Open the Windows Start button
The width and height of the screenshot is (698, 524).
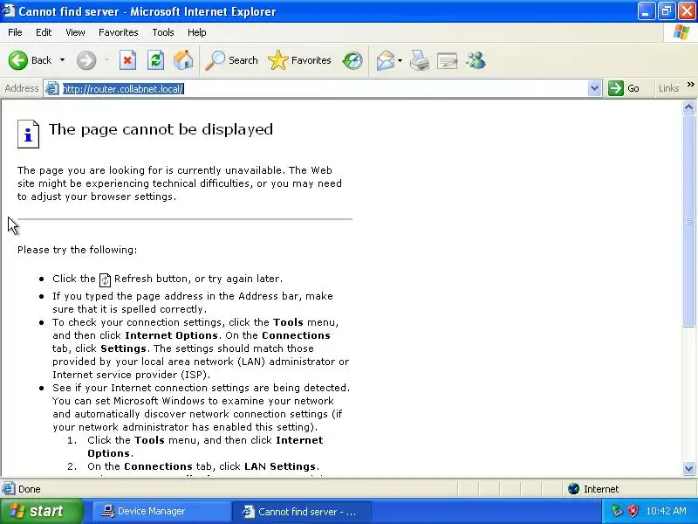[41, 511]
